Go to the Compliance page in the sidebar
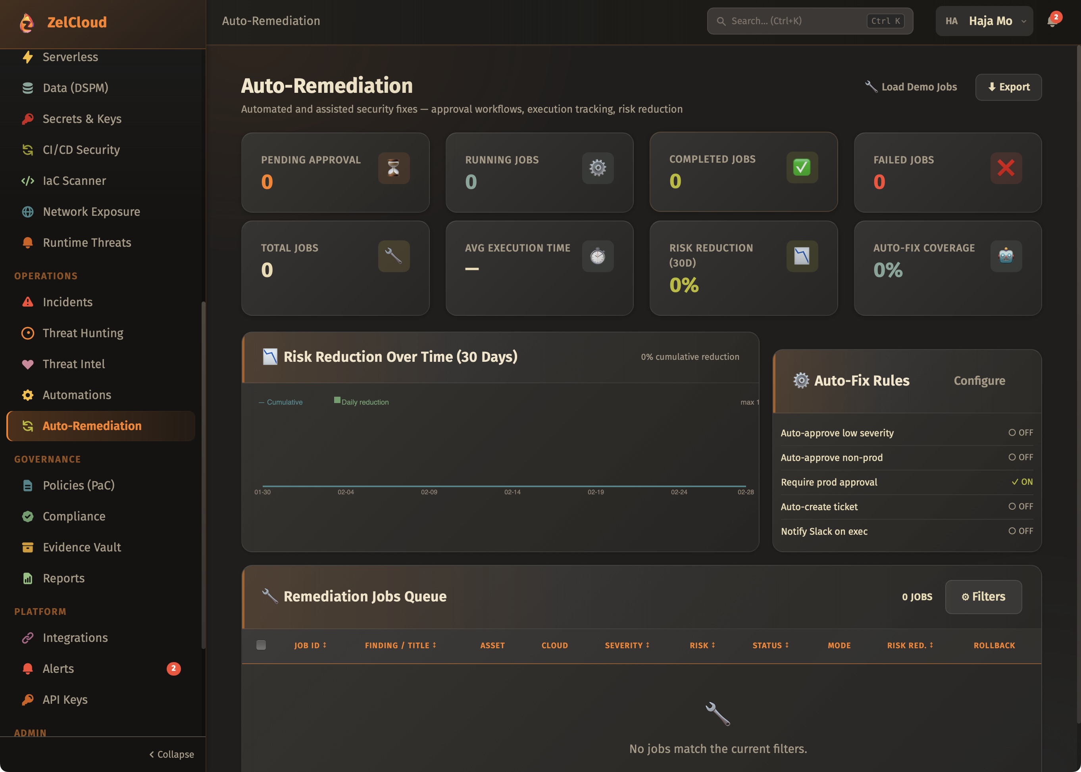 click(x=74, y=516)
